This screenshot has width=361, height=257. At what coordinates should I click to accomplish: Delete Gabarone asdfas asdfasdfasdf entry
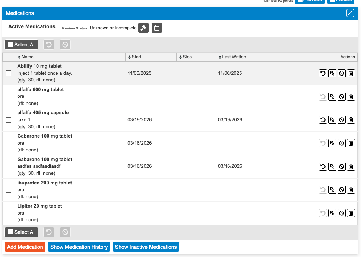click(x=351, y=166)
